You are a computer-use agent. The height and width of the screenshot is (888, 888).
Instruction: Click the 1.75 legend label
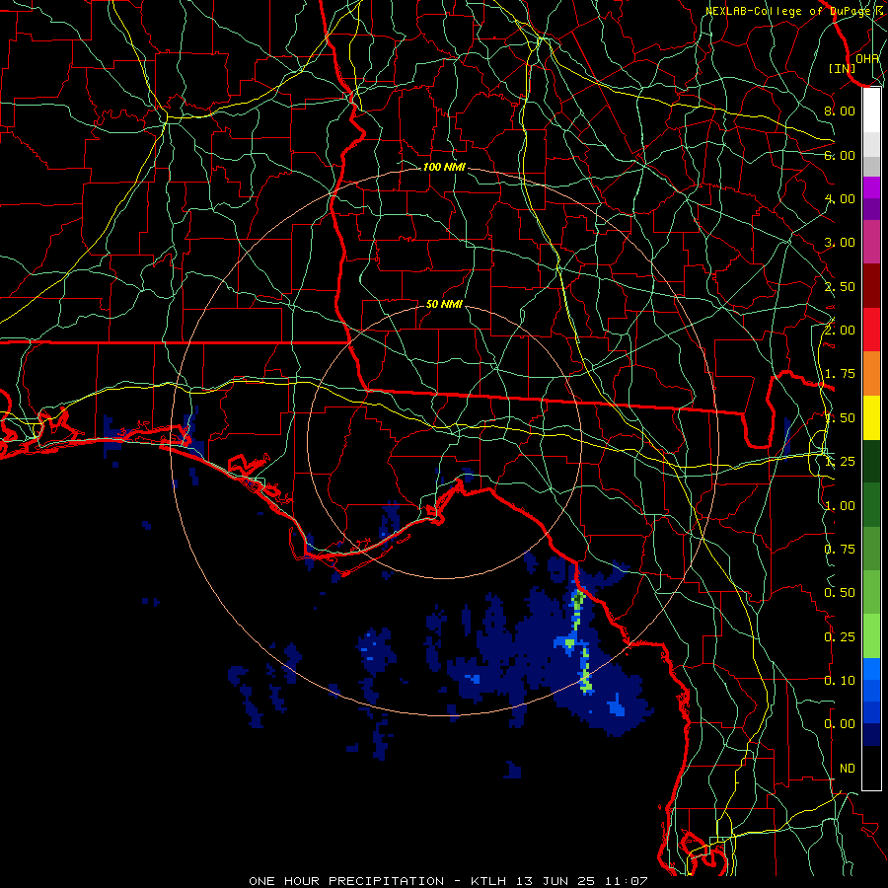coord(840,374)
